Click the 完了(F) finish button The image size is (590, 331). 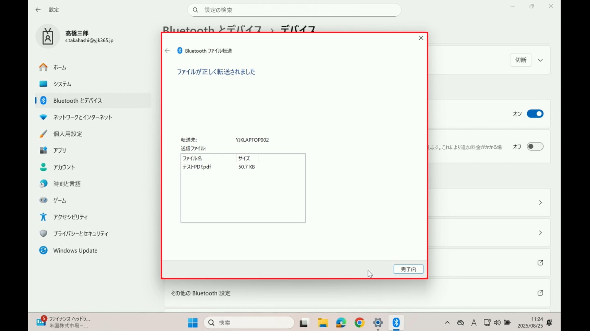pos(408,269)
